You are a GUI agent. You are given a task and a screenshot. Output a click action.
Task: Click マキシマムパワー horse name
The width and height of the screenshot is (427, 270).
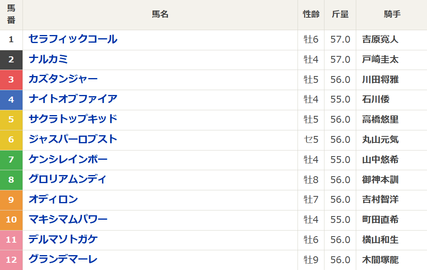point(68,220)
